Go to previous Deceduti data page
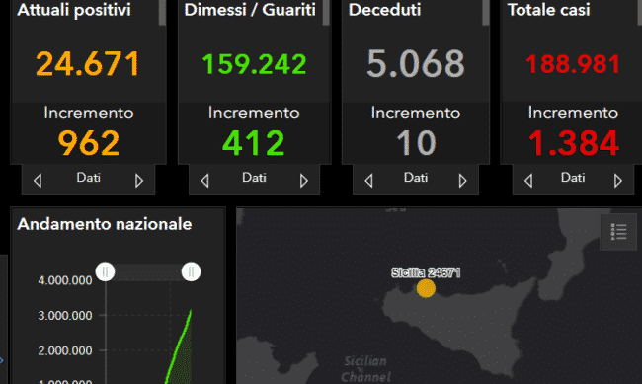Viewport: 642px width, 384px height. pyautogui.click(x=369, y=180)
